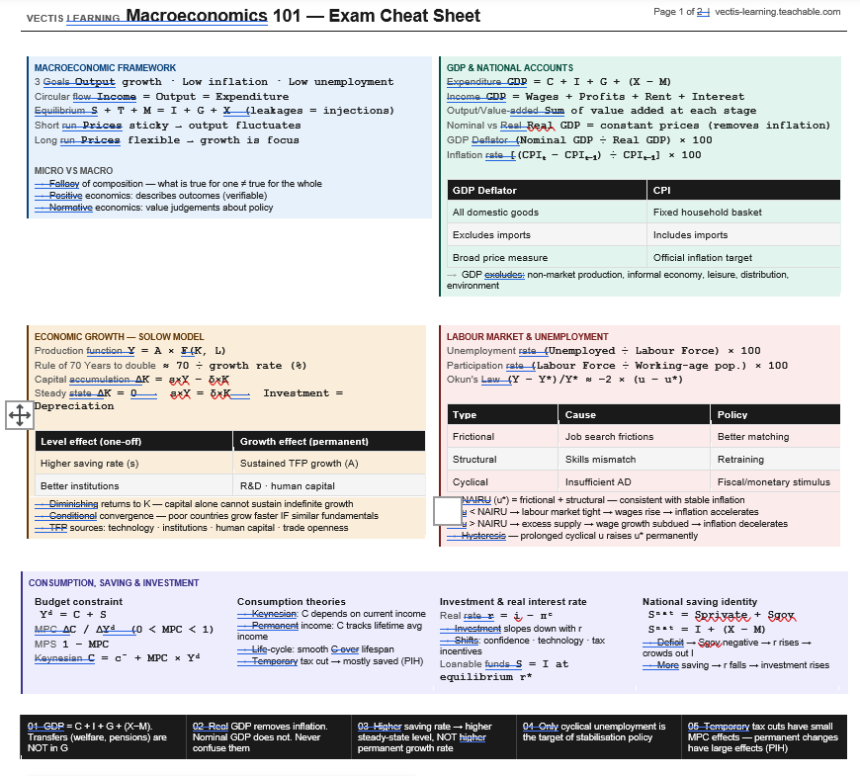This screenshot has width=860, height=776.
Task: Click the 'Insufficient AD' cell
Action: (634, 481)
